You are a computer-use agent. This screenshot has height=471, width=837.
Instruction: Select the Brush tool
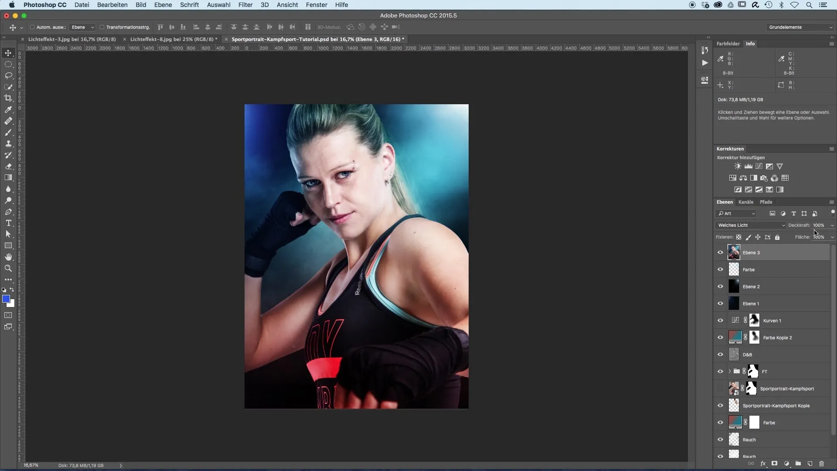click(x=8, y=132)
